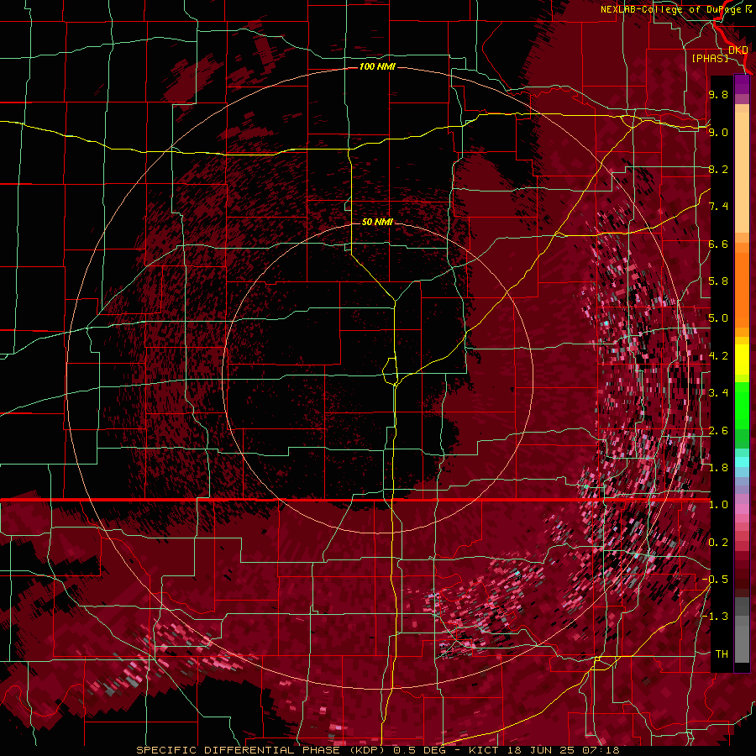This screenshot has height=756, width=756.
Task: Click the 100 NMI range ring label
Action: 377,66
